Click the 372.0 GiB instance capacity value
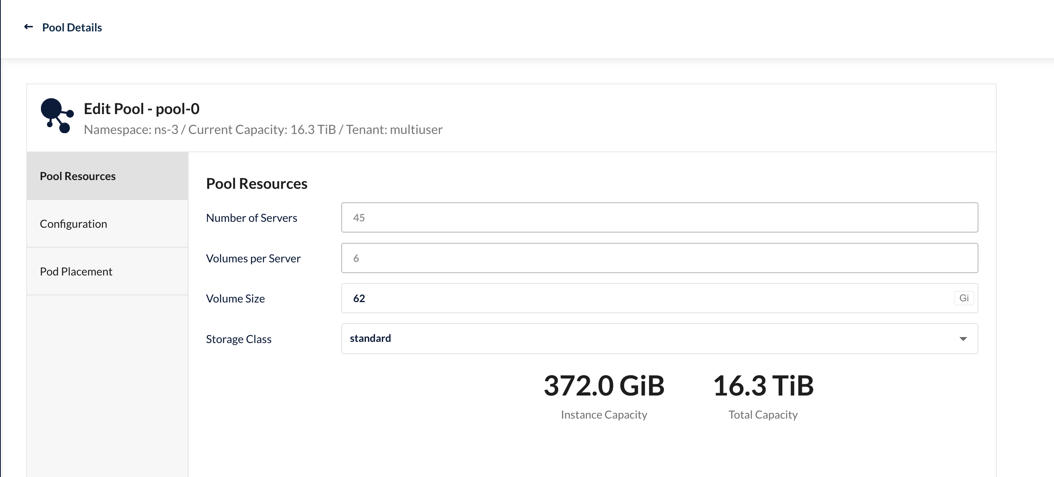The image size is (1054, 477). (x=604, y=386)
